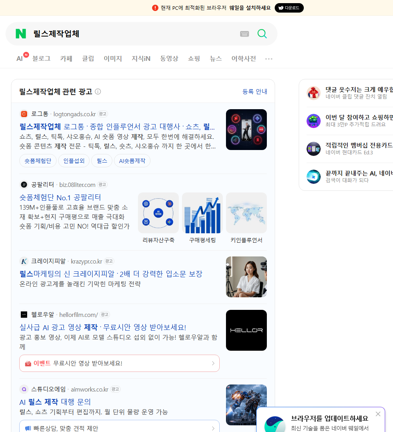Image resolution: width=393 pixels, height=432 pixels.
Task: Open the 동영상 tab
Action: (x=169, y=59)
